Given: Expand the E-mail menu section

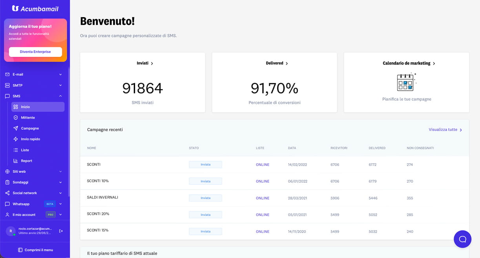Looking at the screenshot, I should 34,74.
